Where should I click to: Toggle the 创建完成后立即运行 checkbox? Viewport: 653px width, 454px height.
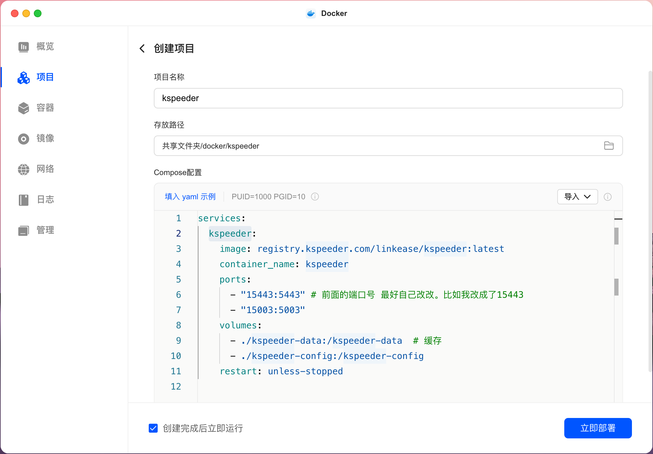tap(153, 428)
